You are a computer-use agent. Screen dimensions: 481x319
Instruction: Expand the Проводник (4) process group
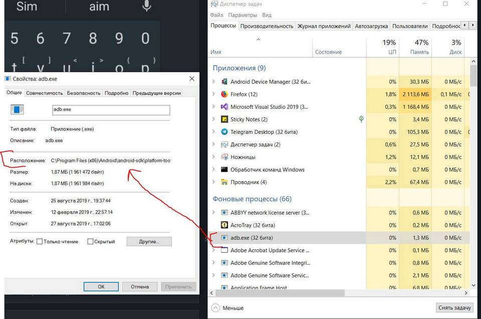(213, 182)
